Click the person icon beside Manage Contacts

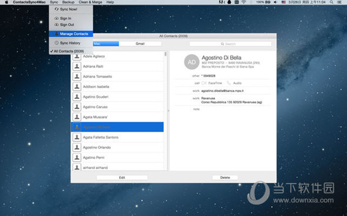tap(57, 34)
